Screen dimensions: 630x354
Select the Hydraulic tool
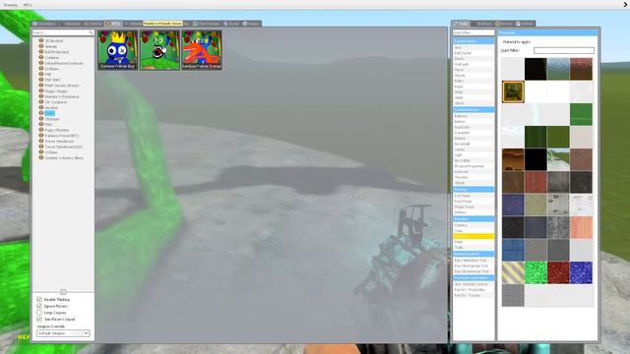pos(473,64)
